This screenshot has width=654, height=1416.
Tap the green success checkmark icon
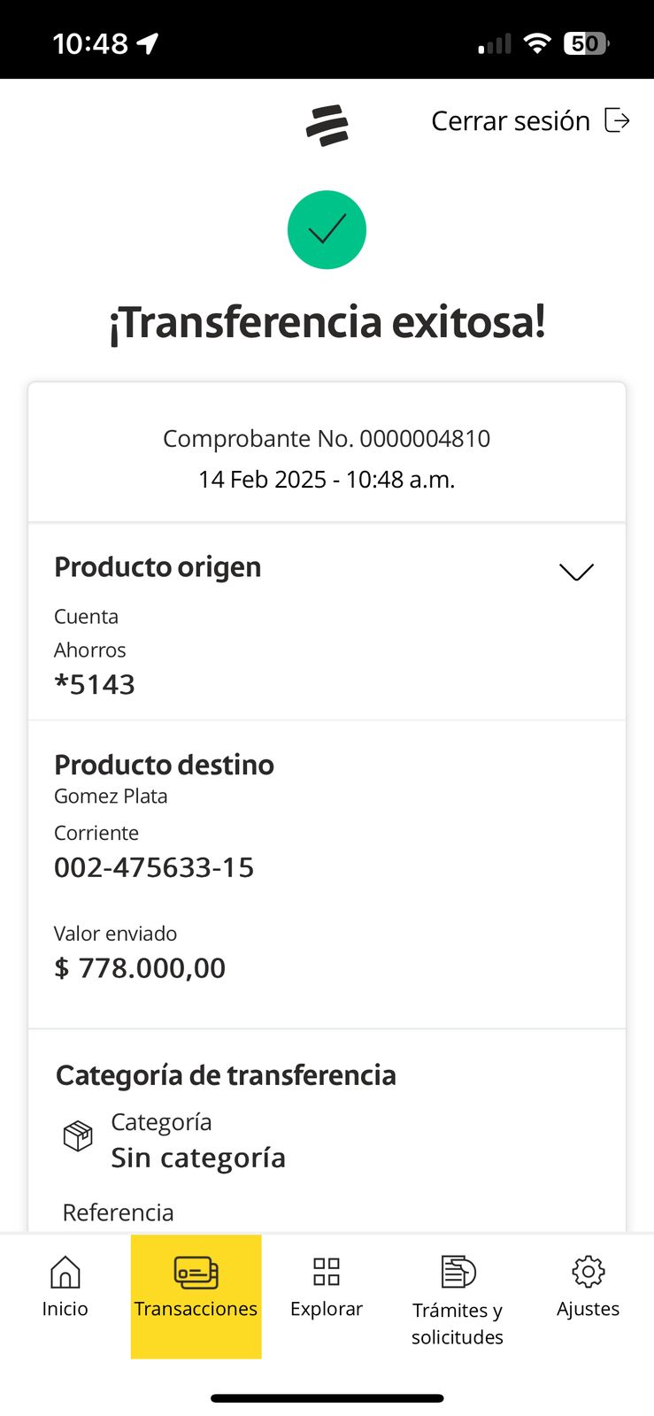(x=327, y=230)
